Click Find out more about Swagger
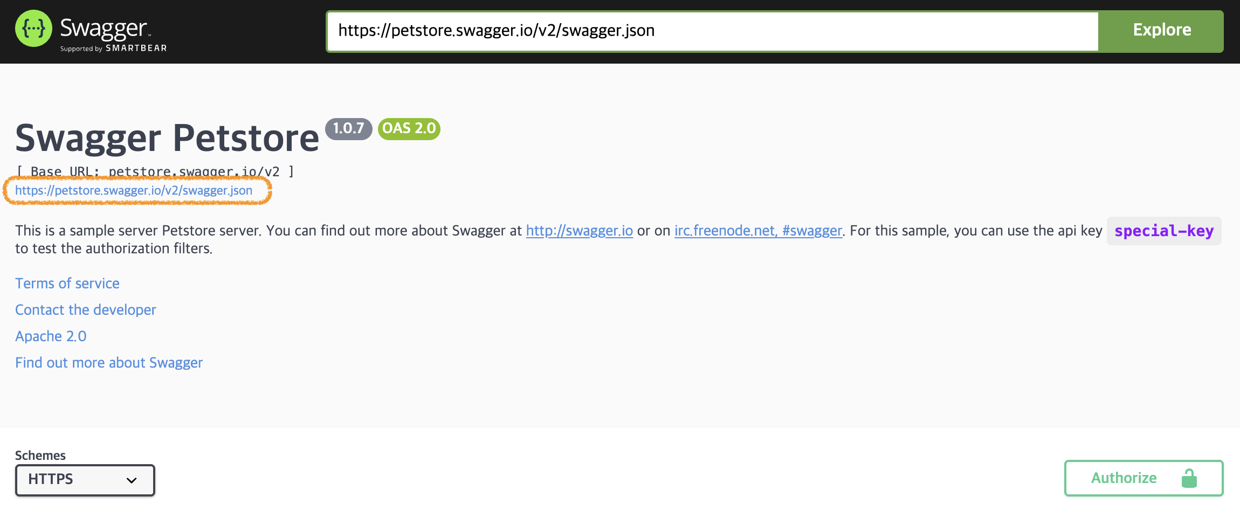This screenshot has height=524, width=1240. [x=108, y=362]
